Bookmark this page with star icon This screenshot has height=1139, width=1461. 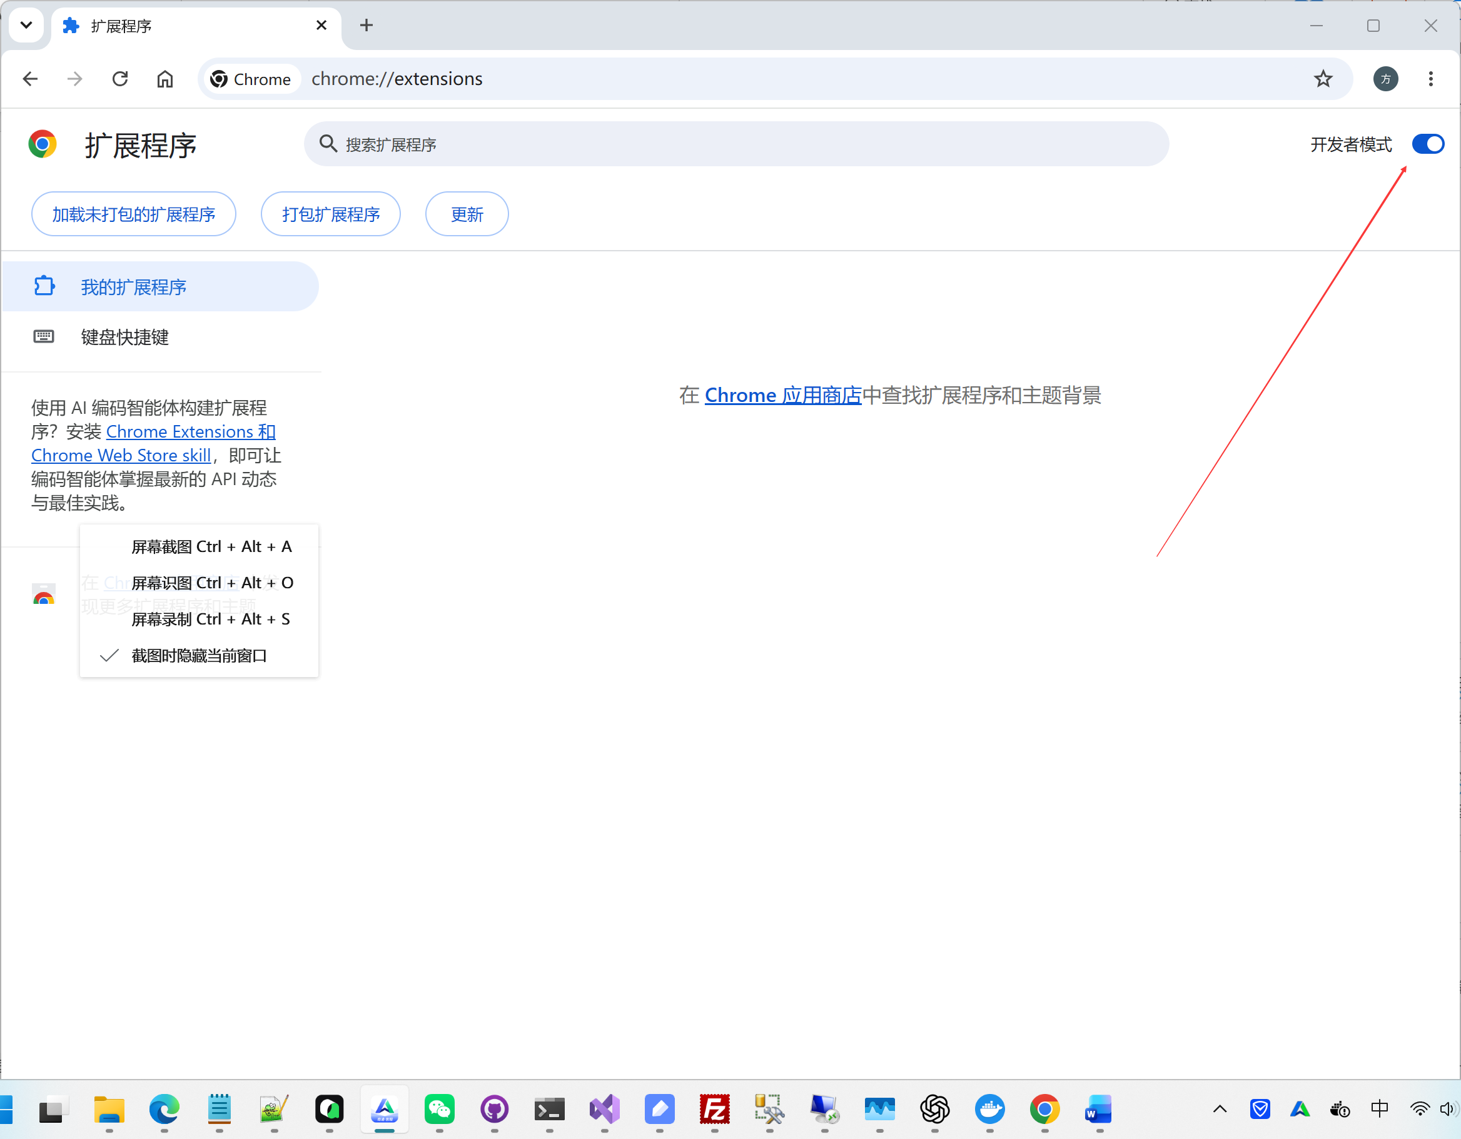click(1323, 79)
